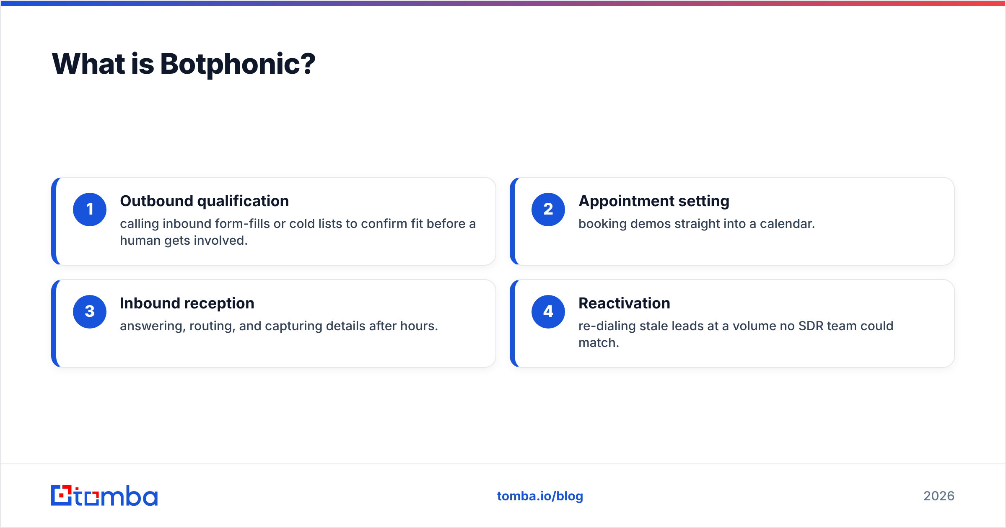Image resolution: width=1006 pixels, height=528 pixels.
Task: Click the booking demos description text
Action: click(697, 224)
